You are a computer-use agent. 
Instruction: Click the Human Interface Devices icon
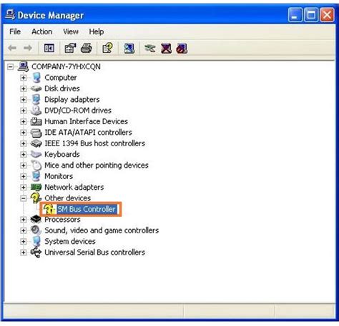point(36,121)
